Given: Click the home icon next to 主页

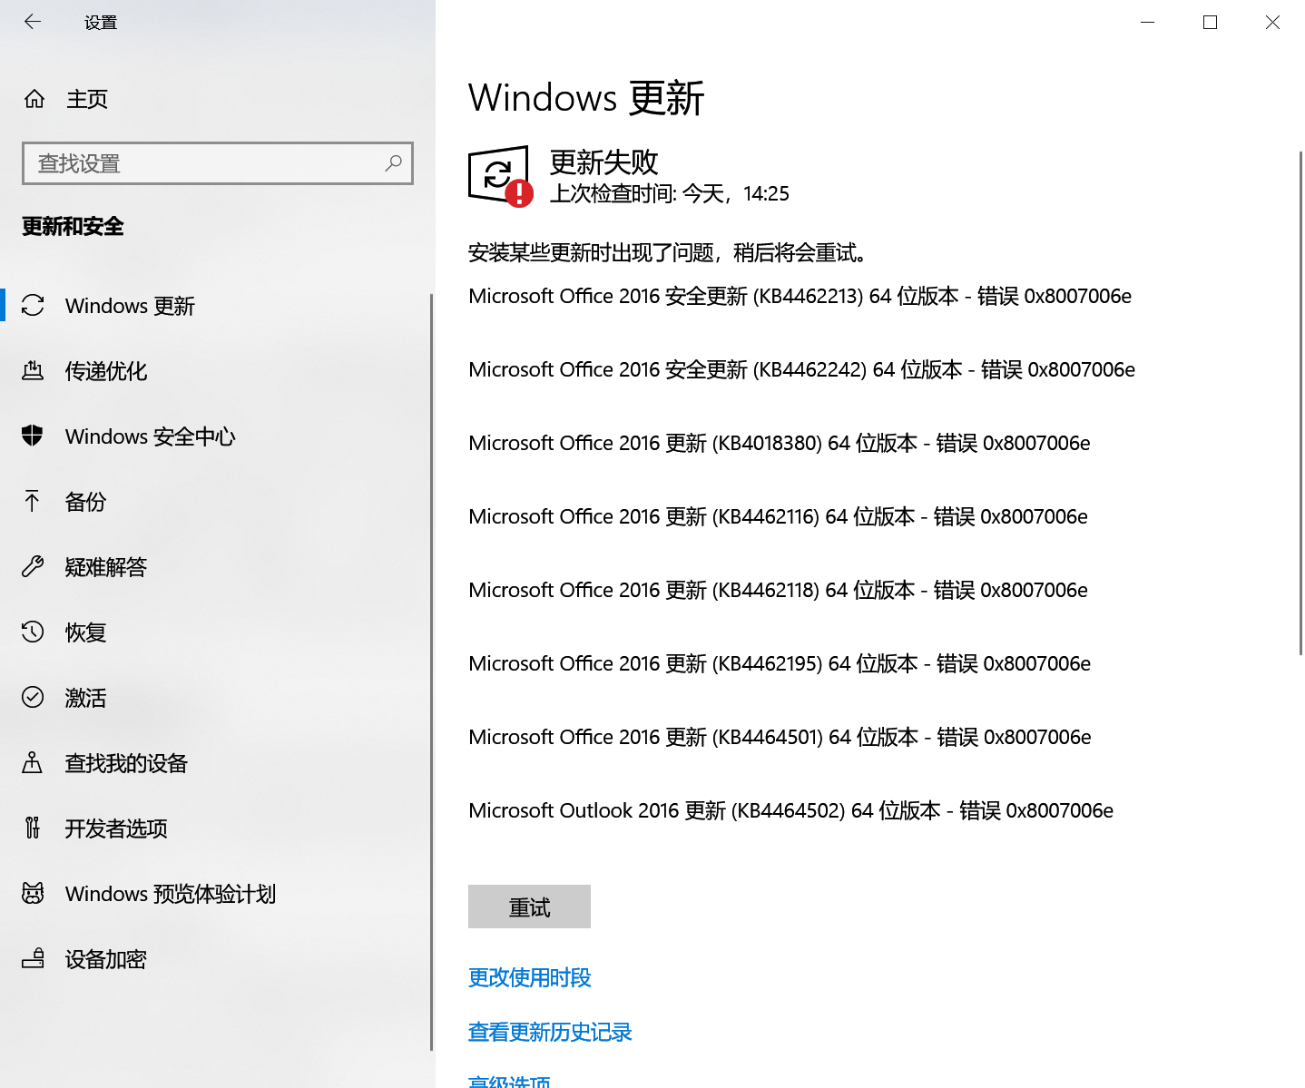Looking at the screenshot, I should [34, 99].
